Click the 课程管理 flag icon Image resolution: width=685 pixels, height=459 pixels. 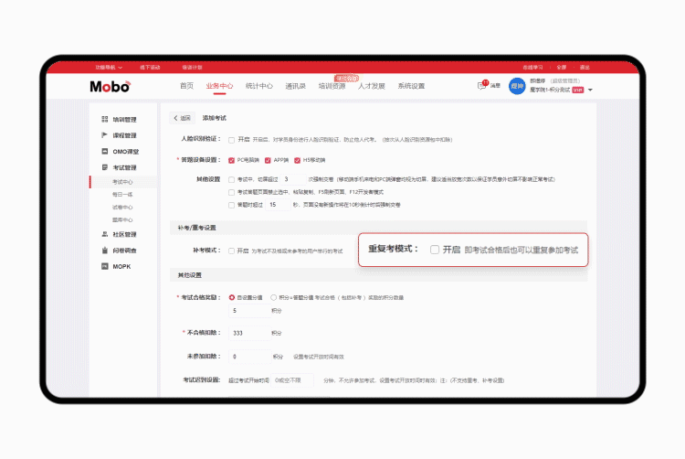(x=105, y=135)
